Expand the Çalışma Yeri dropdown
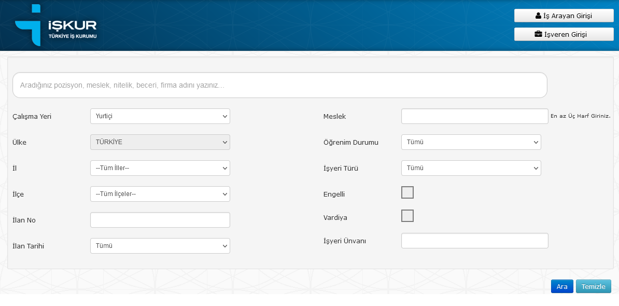 pyautogui.click(x=160, y=116)
